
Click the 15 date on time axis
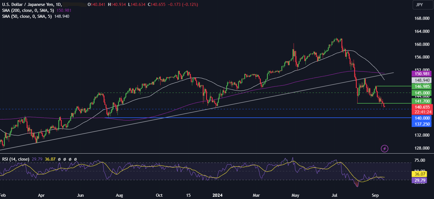[189, 195]
